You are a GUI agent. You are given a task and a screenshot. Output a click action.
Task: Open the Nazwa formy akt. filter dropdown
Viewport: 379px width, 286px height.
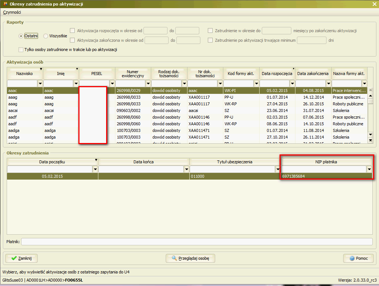click(x=365, y=84)
